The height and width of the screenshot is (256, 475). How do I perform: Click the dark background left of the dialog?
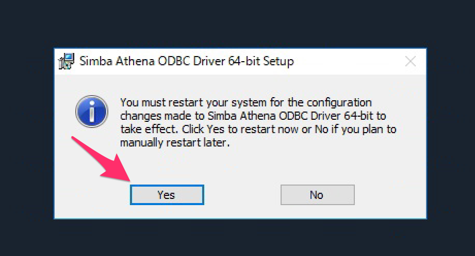click(26, 134)
